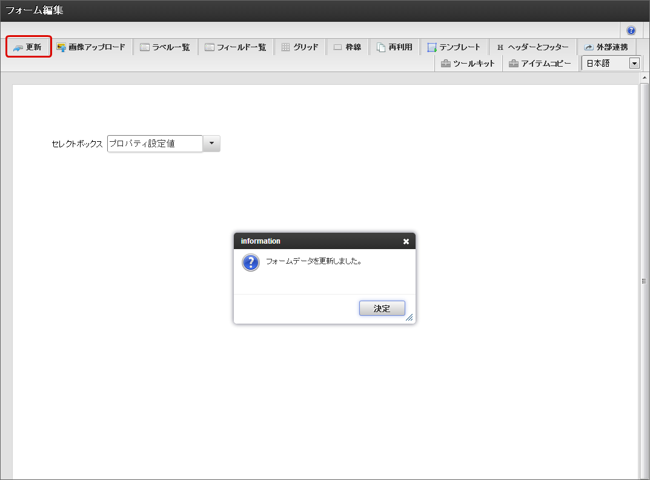Viewport: 650px width, 480px height.
Task: Click the プロパティ設定値 select box field
Action: 155,144
